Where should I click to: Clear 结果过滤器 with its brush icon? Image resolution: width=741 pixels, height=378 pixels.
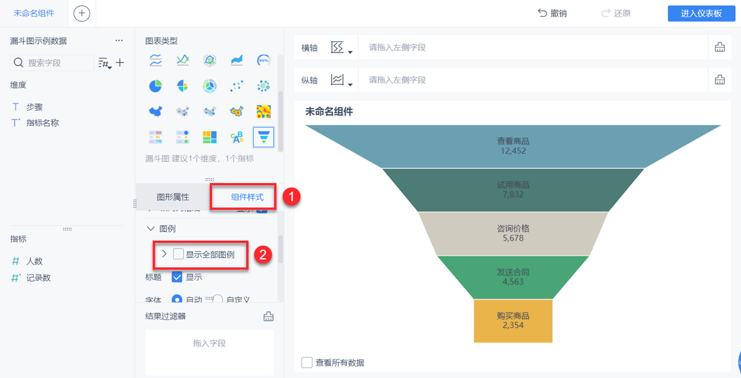click(268, 316)
